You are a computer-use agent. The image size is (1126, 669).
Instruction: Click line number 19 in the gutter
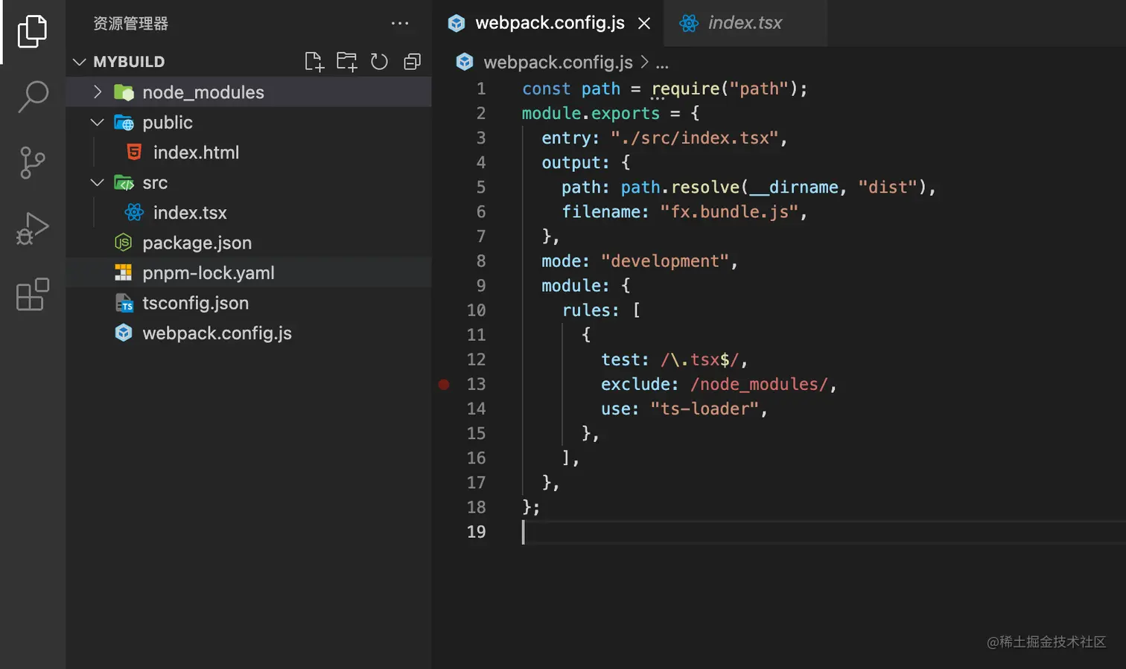point(476,531)
